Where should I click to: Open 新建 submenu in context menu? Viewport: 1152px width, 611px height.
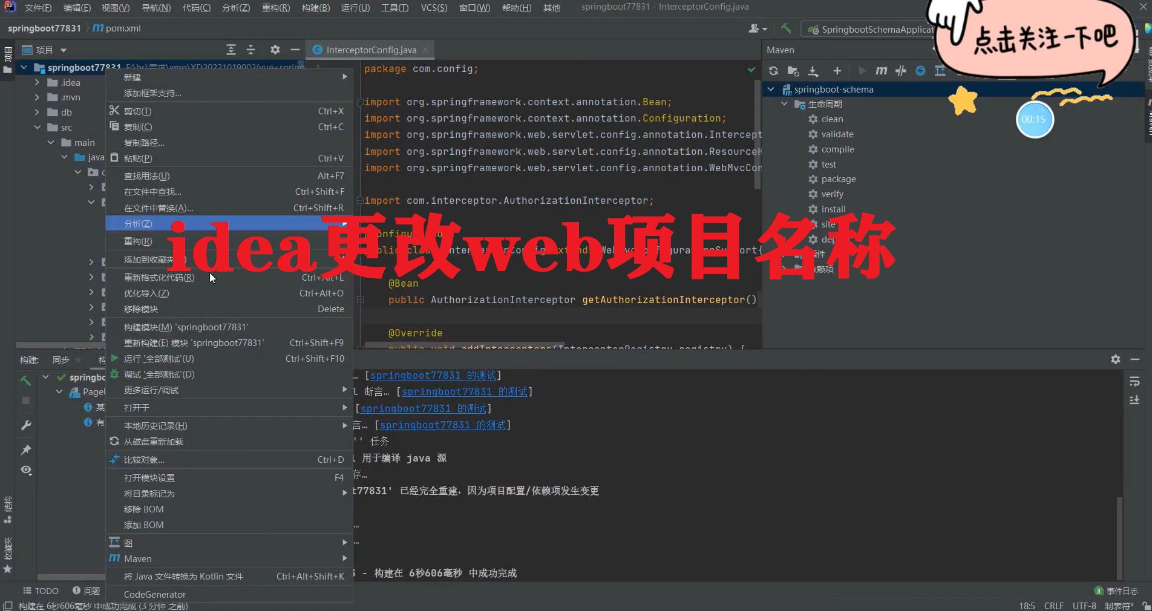point(229,77)
